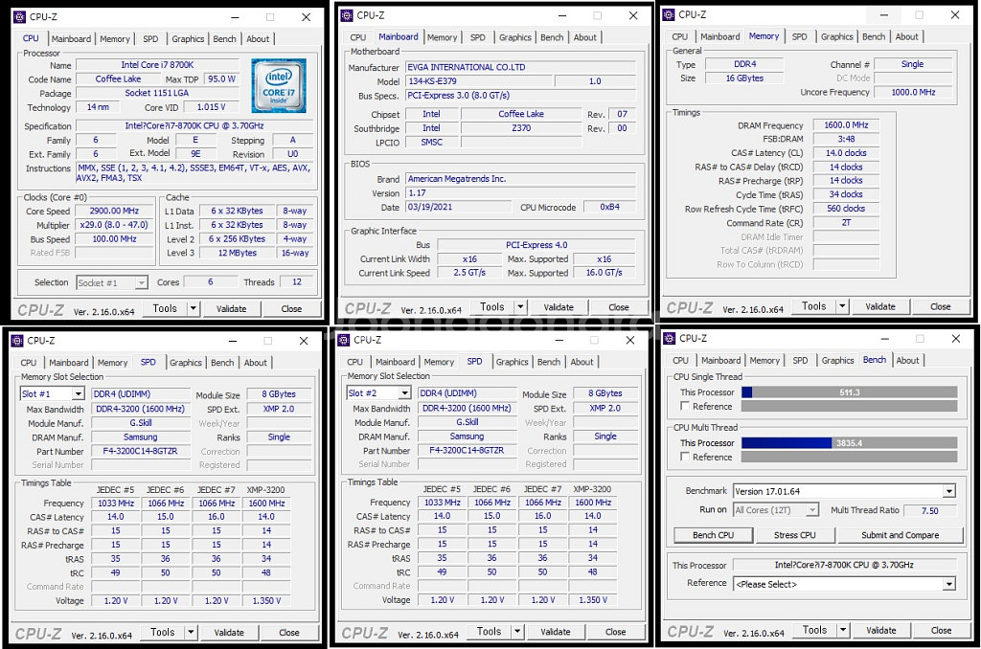This screenshot has width=981, height=649.
Task: Click the Max TDP value 95.0 W
Action: click(221, 79)
